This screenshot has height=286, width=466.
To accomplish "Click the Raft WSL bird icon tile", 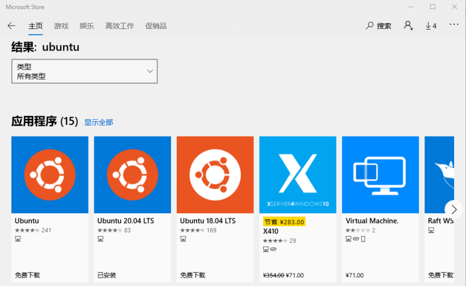I will tap(439, 175).
